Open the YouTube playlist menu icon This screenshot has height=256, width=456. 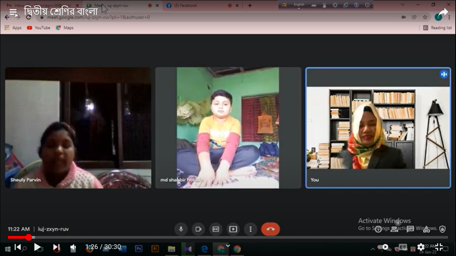(x=13, y=12)
